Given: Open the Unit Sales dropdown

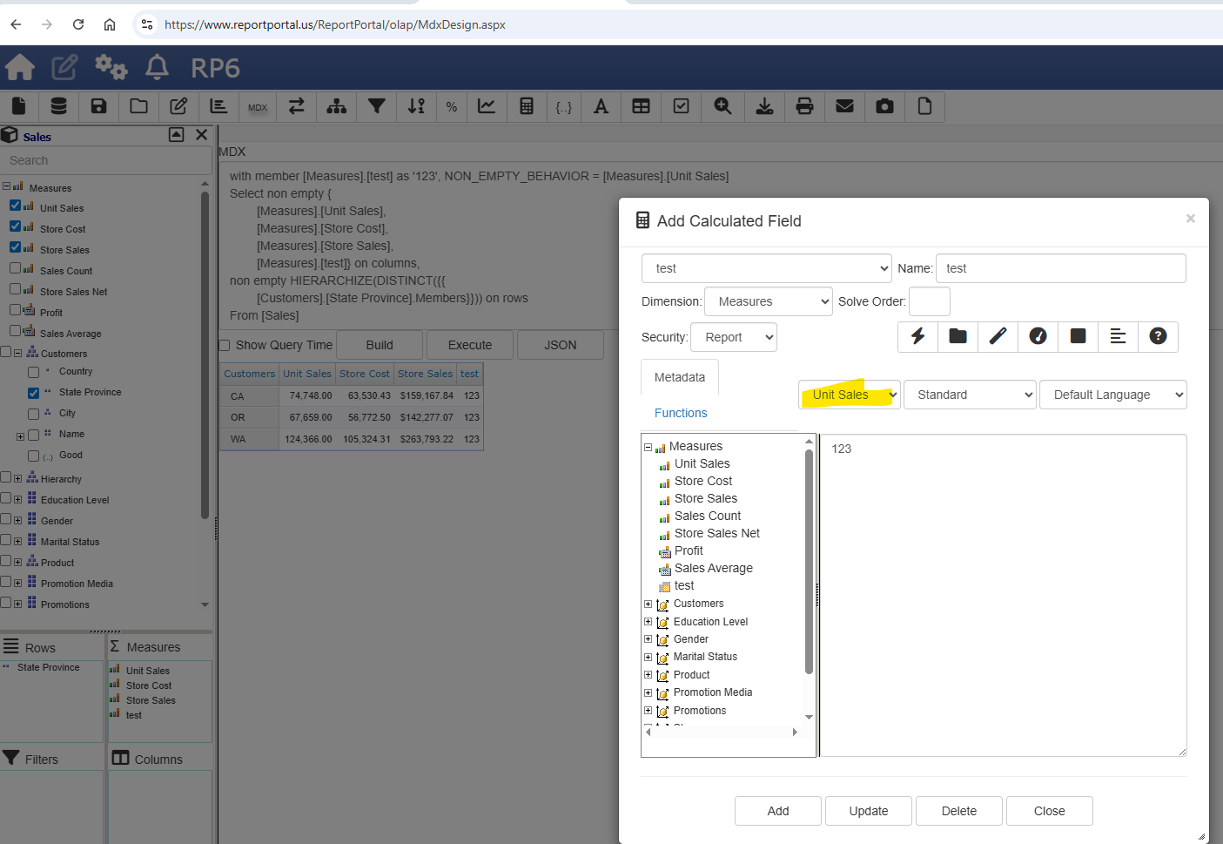Looking at the screenshot, I should coord(850,395).
